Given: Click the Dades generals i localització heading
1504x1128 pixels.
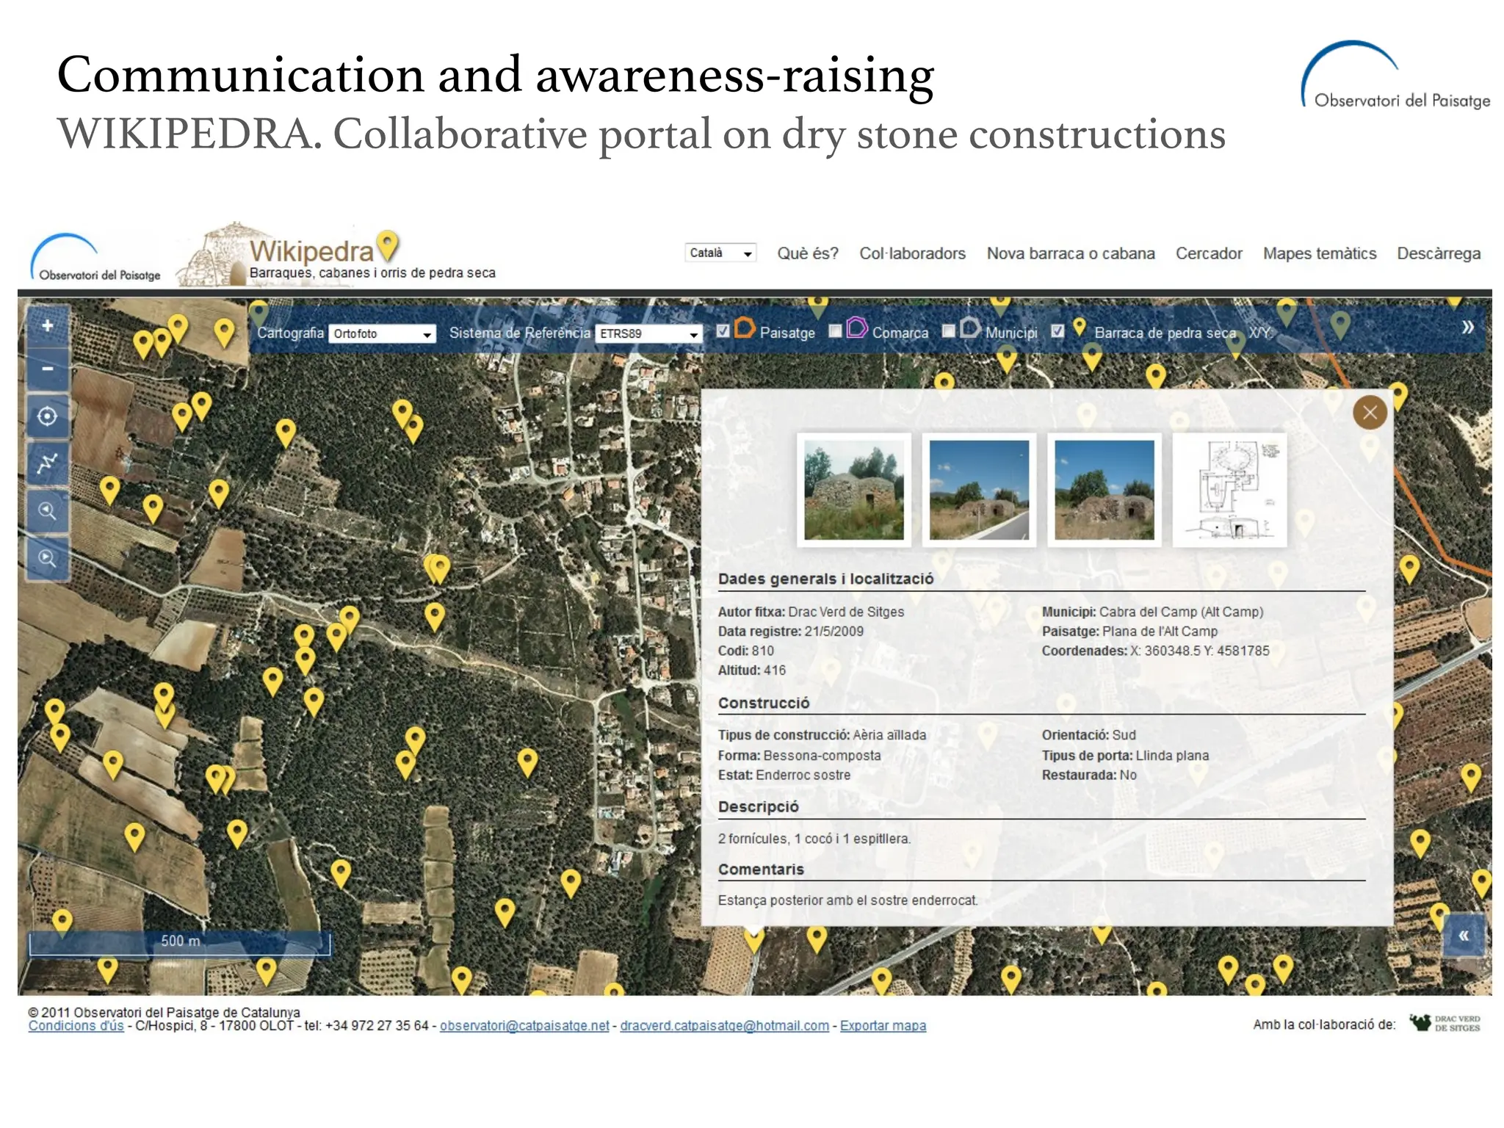Looking at the screenshot, I should [x=825, y=579].
